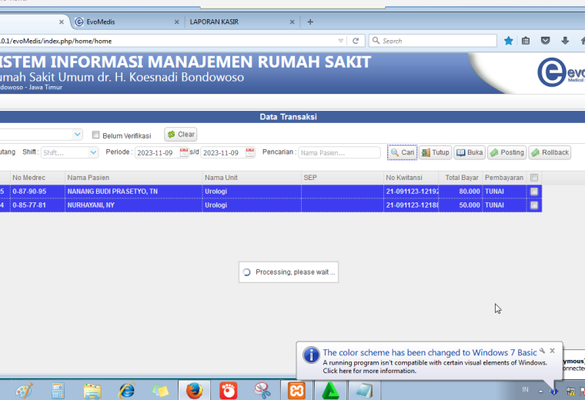Image resolution: width=585 pixels, height=400 pixels.
Task: Open the start date calendar picker icon
Action: [x=184, y=152]
